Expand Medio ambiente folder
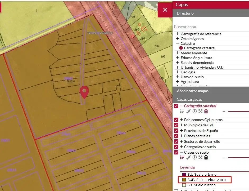Image resolution: width=249 pixels, height=191 pixels. (x=178, y=53)
